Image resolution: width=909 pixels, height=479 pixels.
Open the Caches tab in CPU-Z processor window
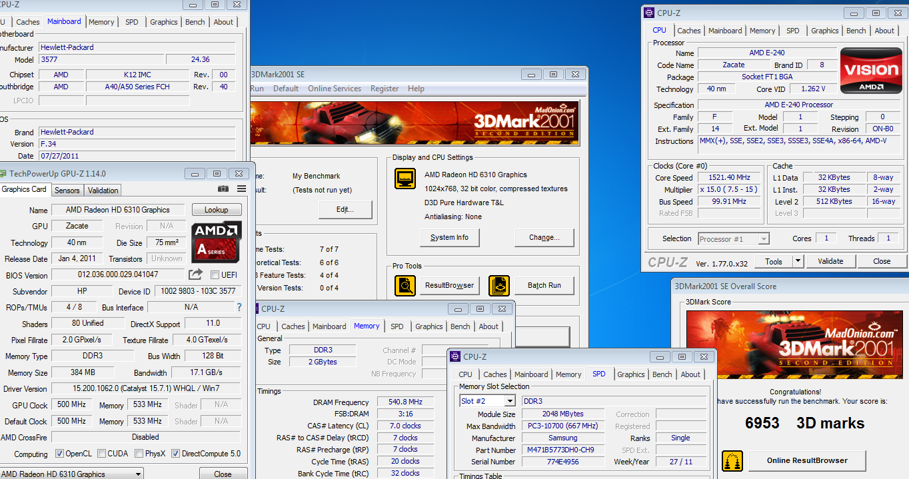(689, 31)
